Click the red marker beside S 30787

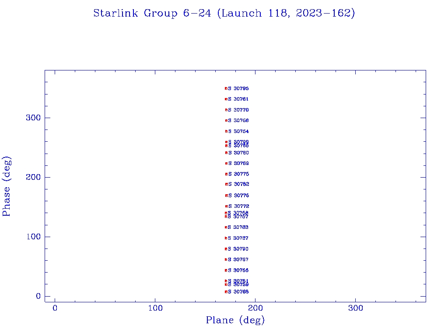click(x=226, y=238)
